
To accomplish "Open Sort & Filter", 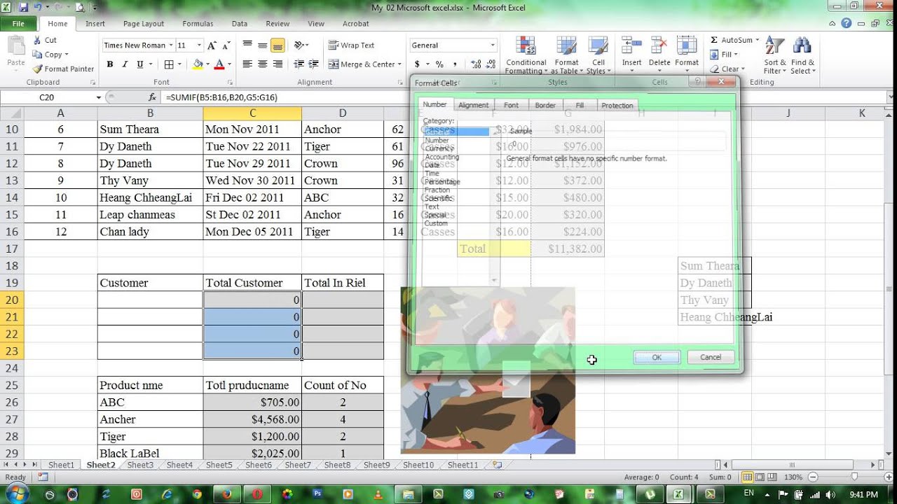I will 774,55.
